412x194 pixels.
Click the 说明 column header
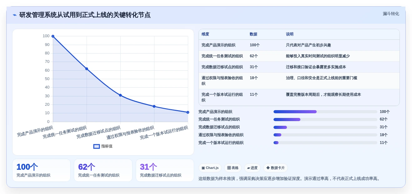[290, 34]
